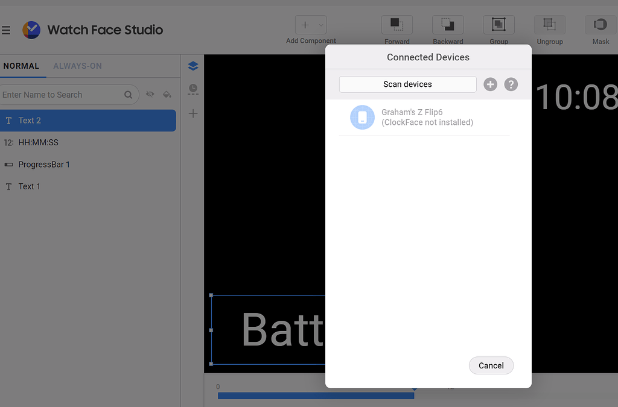Image resolution: width=618 pixels, height=407 pixels.
Task: Expand options with the plus icon on the right sidebar
Action: click(x=193, y=113)
